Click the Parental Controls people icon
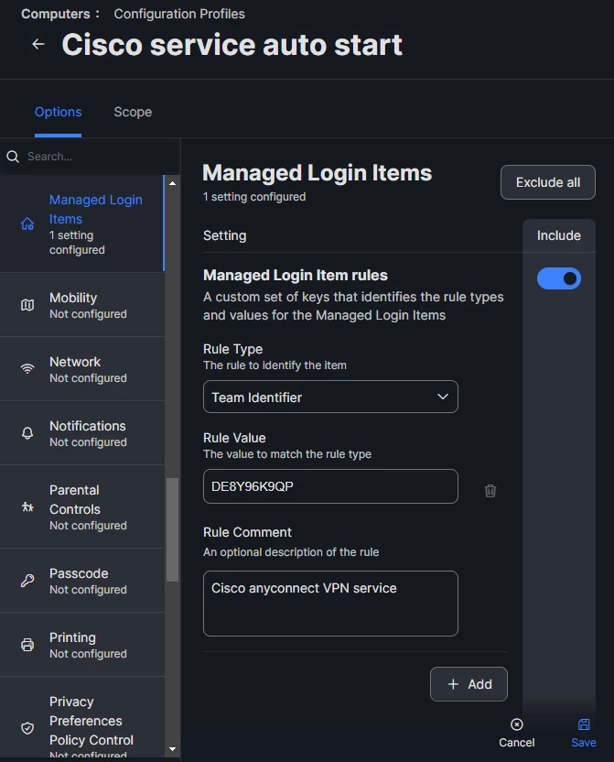This screenshot has height=762, width=614. [x=27, y=506]
